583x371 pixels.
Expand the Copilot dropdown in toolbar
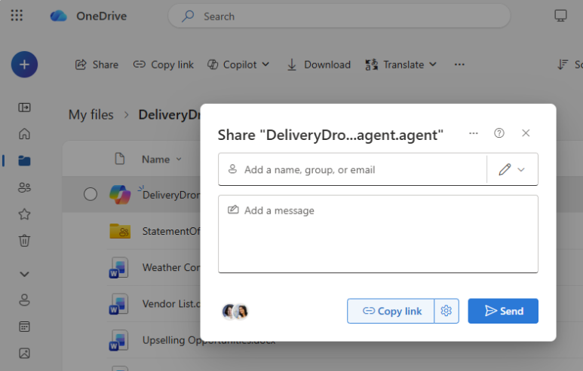[238, 65]
